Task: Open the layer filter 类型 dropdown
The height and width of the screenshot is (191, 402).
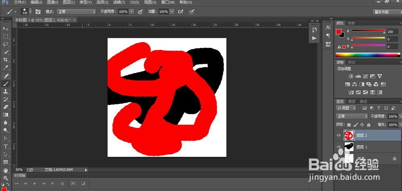Action: coord(346,108)
